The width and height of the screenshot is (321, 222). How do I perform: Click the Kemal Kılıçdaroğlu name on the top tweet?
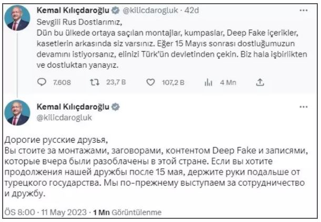pyautogui.click(x=73, y=10)
